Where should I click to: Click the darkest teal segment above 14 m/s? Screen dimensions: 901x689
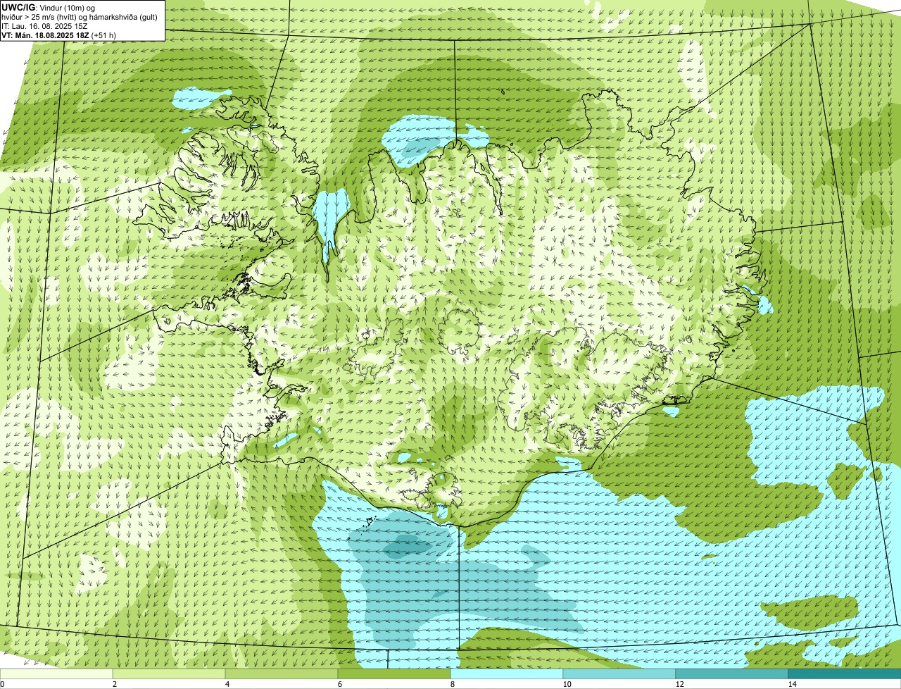click(x=845, y=674)
